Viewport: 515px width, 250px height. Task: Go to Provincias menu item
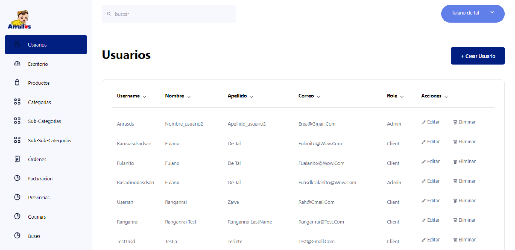coord(39,198)
